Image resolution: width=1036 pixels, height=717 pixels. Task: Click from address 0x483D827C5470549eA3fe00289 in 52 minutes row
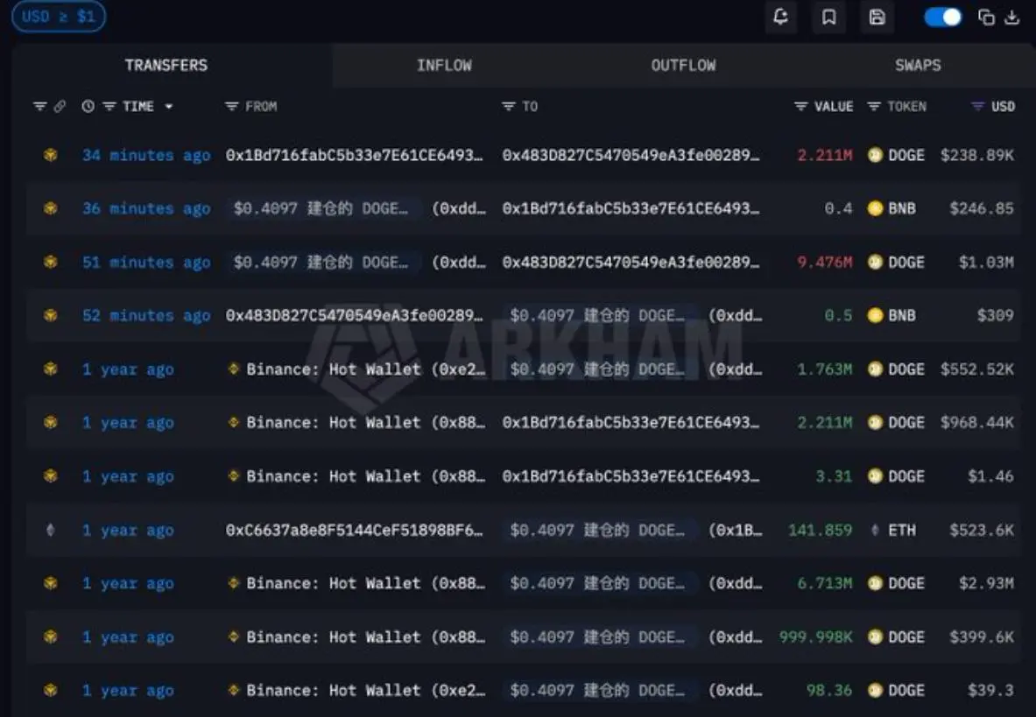point(354,315)
